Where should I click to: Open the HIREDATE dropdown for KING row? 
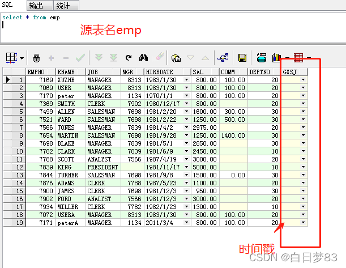(x=187, y=167)
